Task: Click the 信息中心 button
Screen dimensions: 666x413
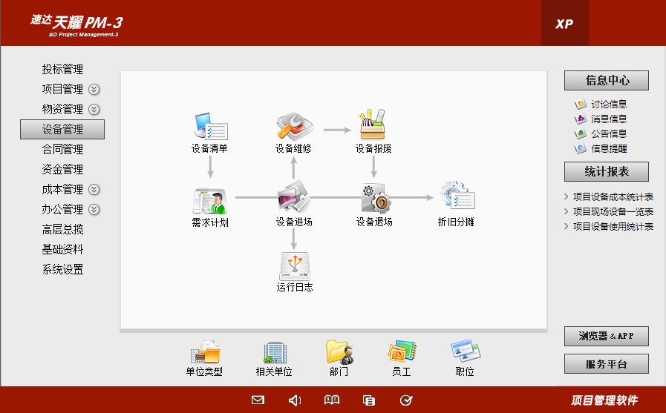Action: (607, 80)
